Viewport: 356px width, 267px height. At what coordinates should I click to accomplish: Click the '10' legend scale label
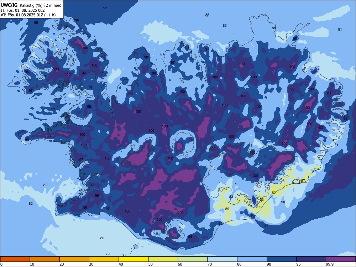pos(32,264)
